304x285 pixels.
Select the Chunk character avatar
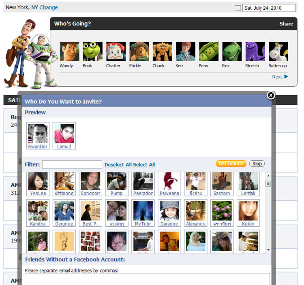click(x=162, y=51)
